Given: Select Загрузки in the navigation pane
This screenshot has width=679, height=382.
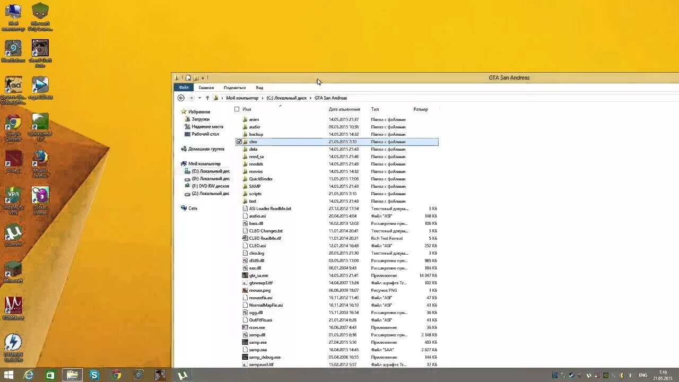Looking at the screenshot, I should click(201, 119).
